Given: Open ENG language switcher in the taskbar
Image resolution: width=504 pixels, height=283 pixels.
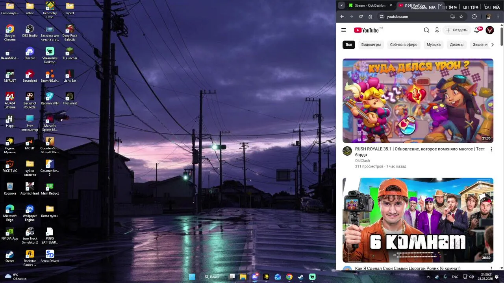Looking at the screenshot, I should (x=455, y=277).
